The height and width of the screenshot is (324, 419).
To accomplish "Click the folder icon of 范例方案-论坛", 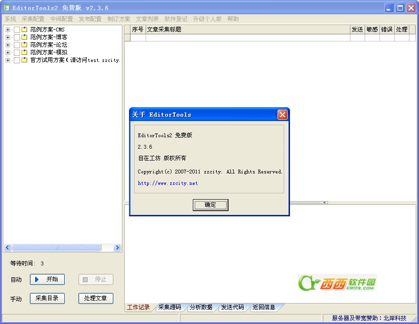I will pos(24,45).
